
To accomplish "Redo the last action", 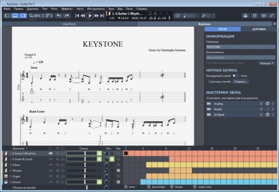I will click(67, 16).
